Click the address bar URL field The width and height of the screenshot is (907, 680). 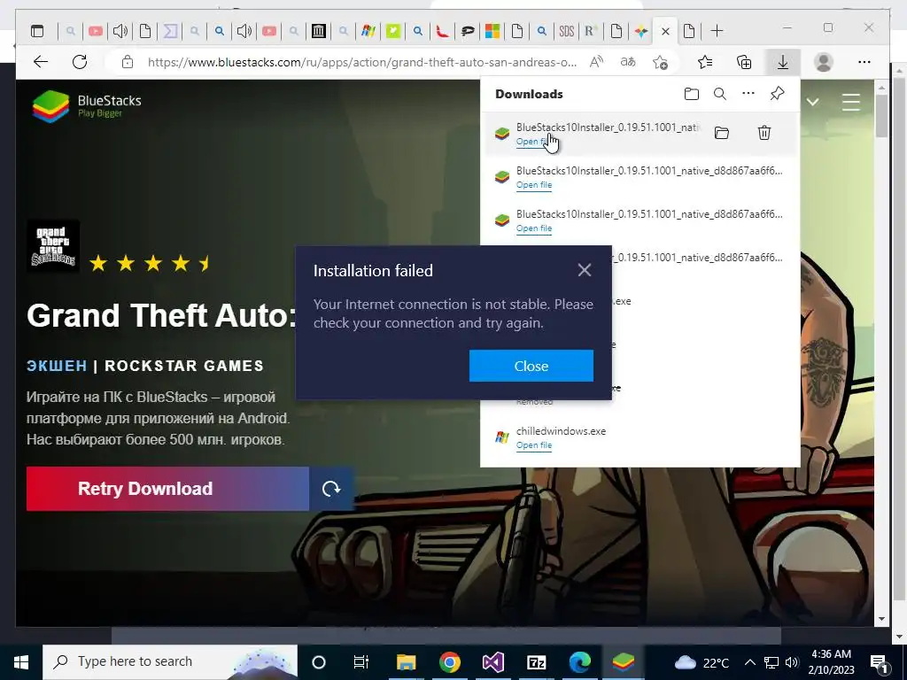(361, 62)
